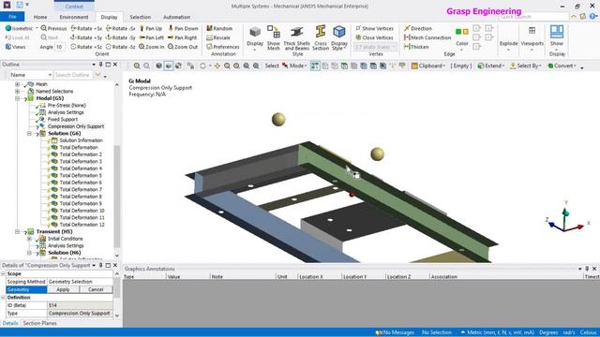Click the Angle input field
This screenshot has height=337, width=600.
click(60, 47)
